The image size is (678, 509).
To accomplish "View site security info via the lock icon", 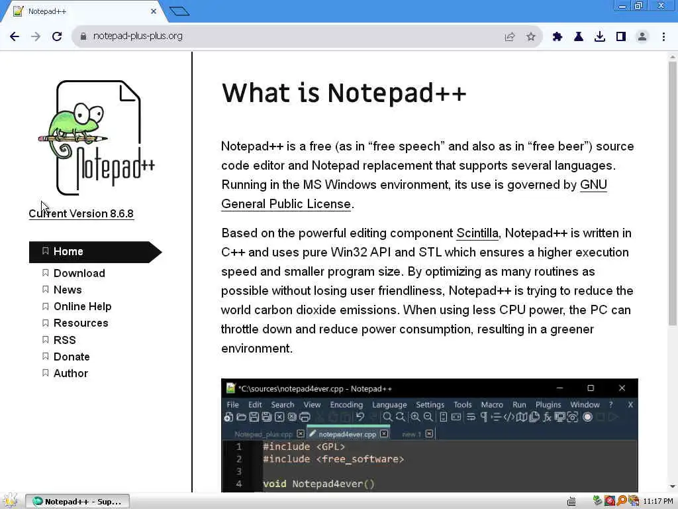I will coord(83,36).
